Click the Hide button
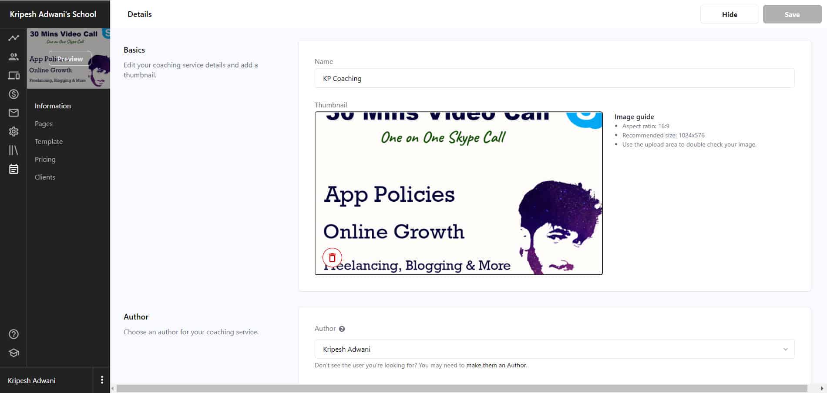 pyautogui.click(x=729, y=14)
